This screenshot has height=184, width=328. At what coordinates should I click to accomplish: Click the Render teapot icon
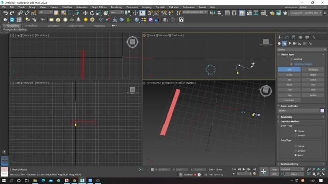pos(285,13)
